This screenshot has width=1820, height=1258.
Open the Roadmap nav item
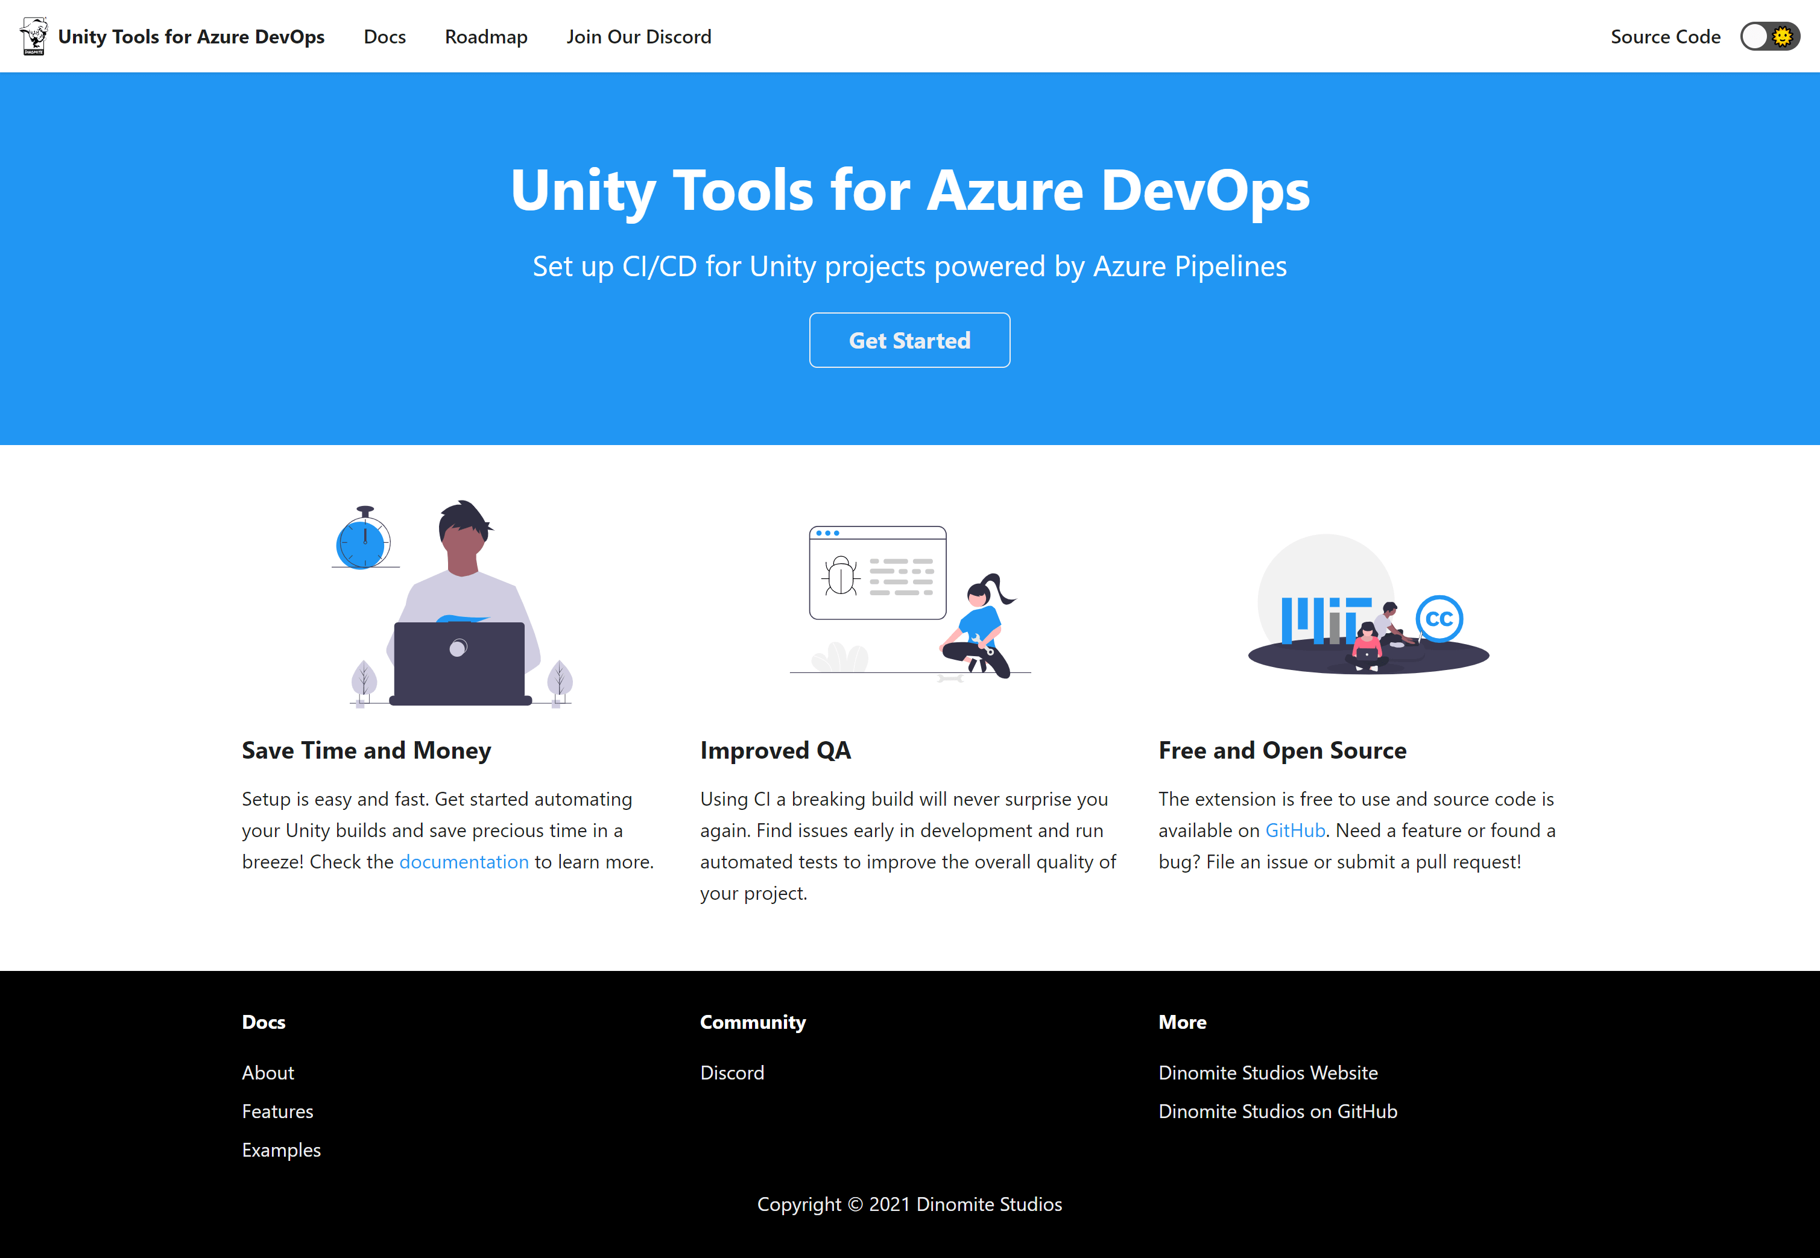coord(485,36)
